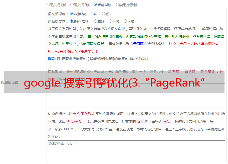Click the 伪原创后 highlighted tag

coord(84,114)
